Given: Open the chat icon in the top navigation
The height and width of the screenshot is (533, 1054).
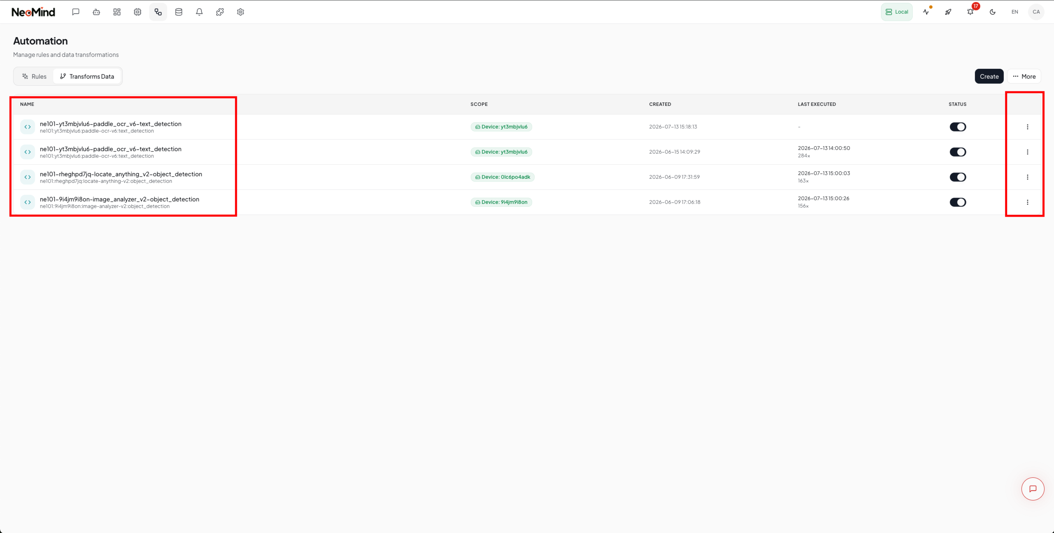Looking at the screenshot, I should [76, 12].
